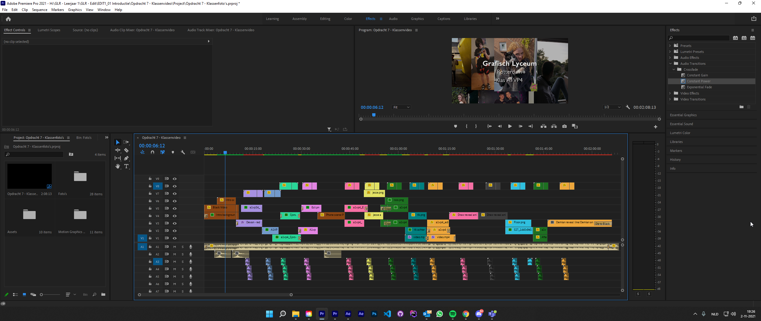Toggle timeline Snap magnet icon
The width and height of the screenshot is (761, 321).
(x=152, y=152)
